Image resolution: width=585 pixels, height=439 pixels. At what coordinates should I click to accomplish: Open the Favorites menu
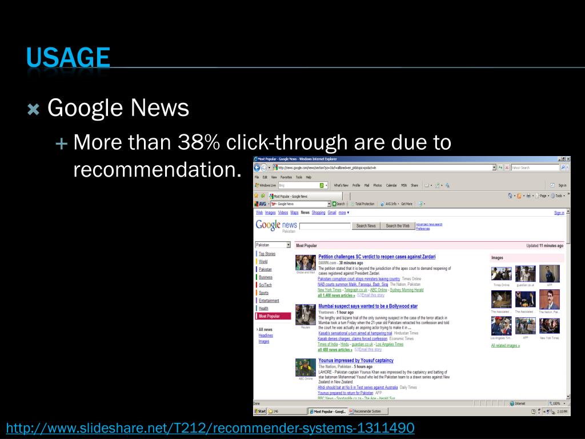click(x=286, y=177)
